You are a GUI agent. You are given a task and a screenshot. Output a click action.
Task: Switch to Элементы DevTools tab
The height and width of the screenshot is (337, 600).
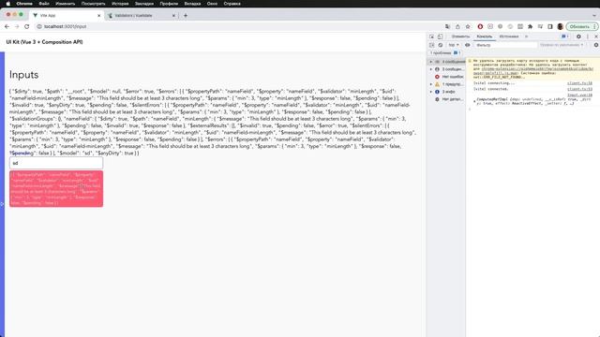coord(460,37)
